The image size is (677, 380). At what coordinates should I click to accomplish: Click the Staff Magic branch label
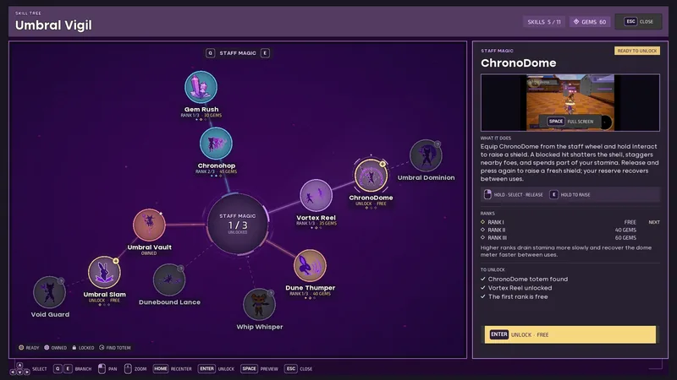(x=238, y=53)
